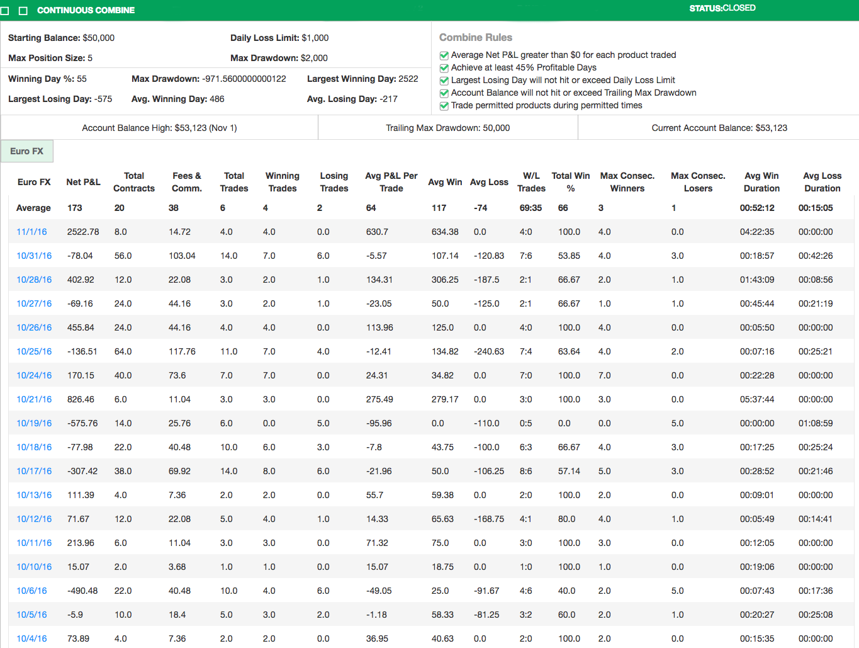Toggle the Trailing Max Drawdown rule checkbox
This screenshot has height=648, width=859.
coord(444,93)
